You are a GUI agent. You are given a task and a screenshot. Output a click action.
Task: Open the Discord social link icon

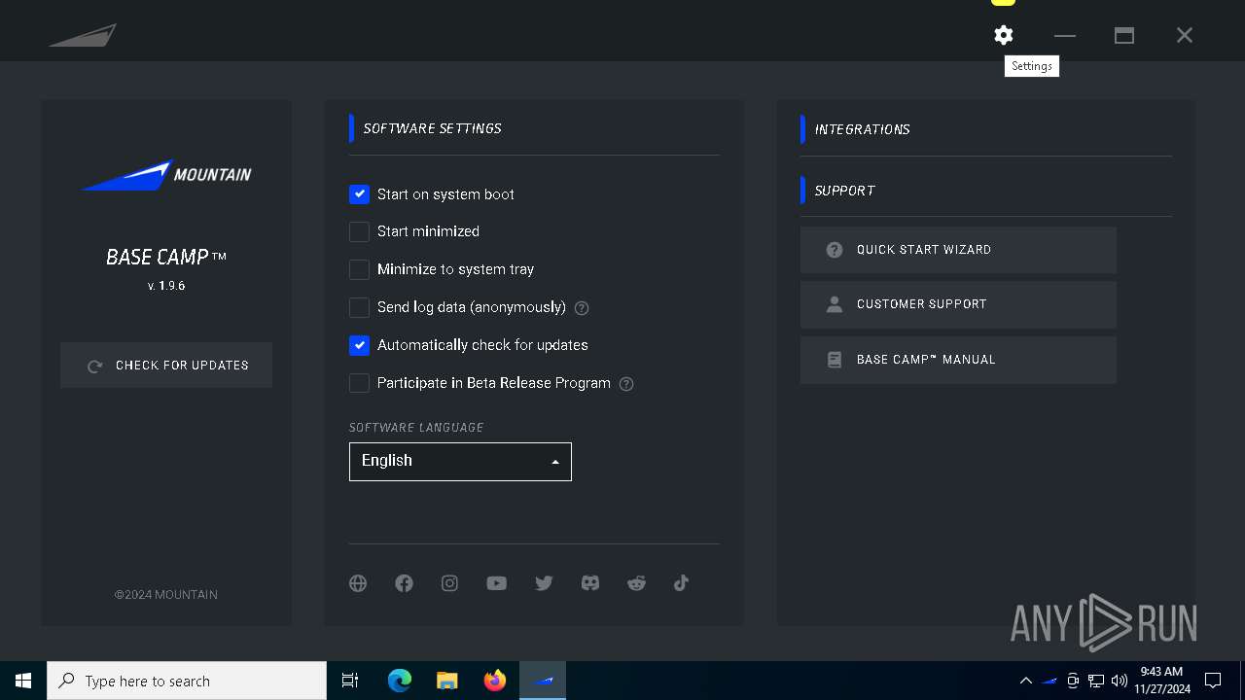(x=590, y=583)
